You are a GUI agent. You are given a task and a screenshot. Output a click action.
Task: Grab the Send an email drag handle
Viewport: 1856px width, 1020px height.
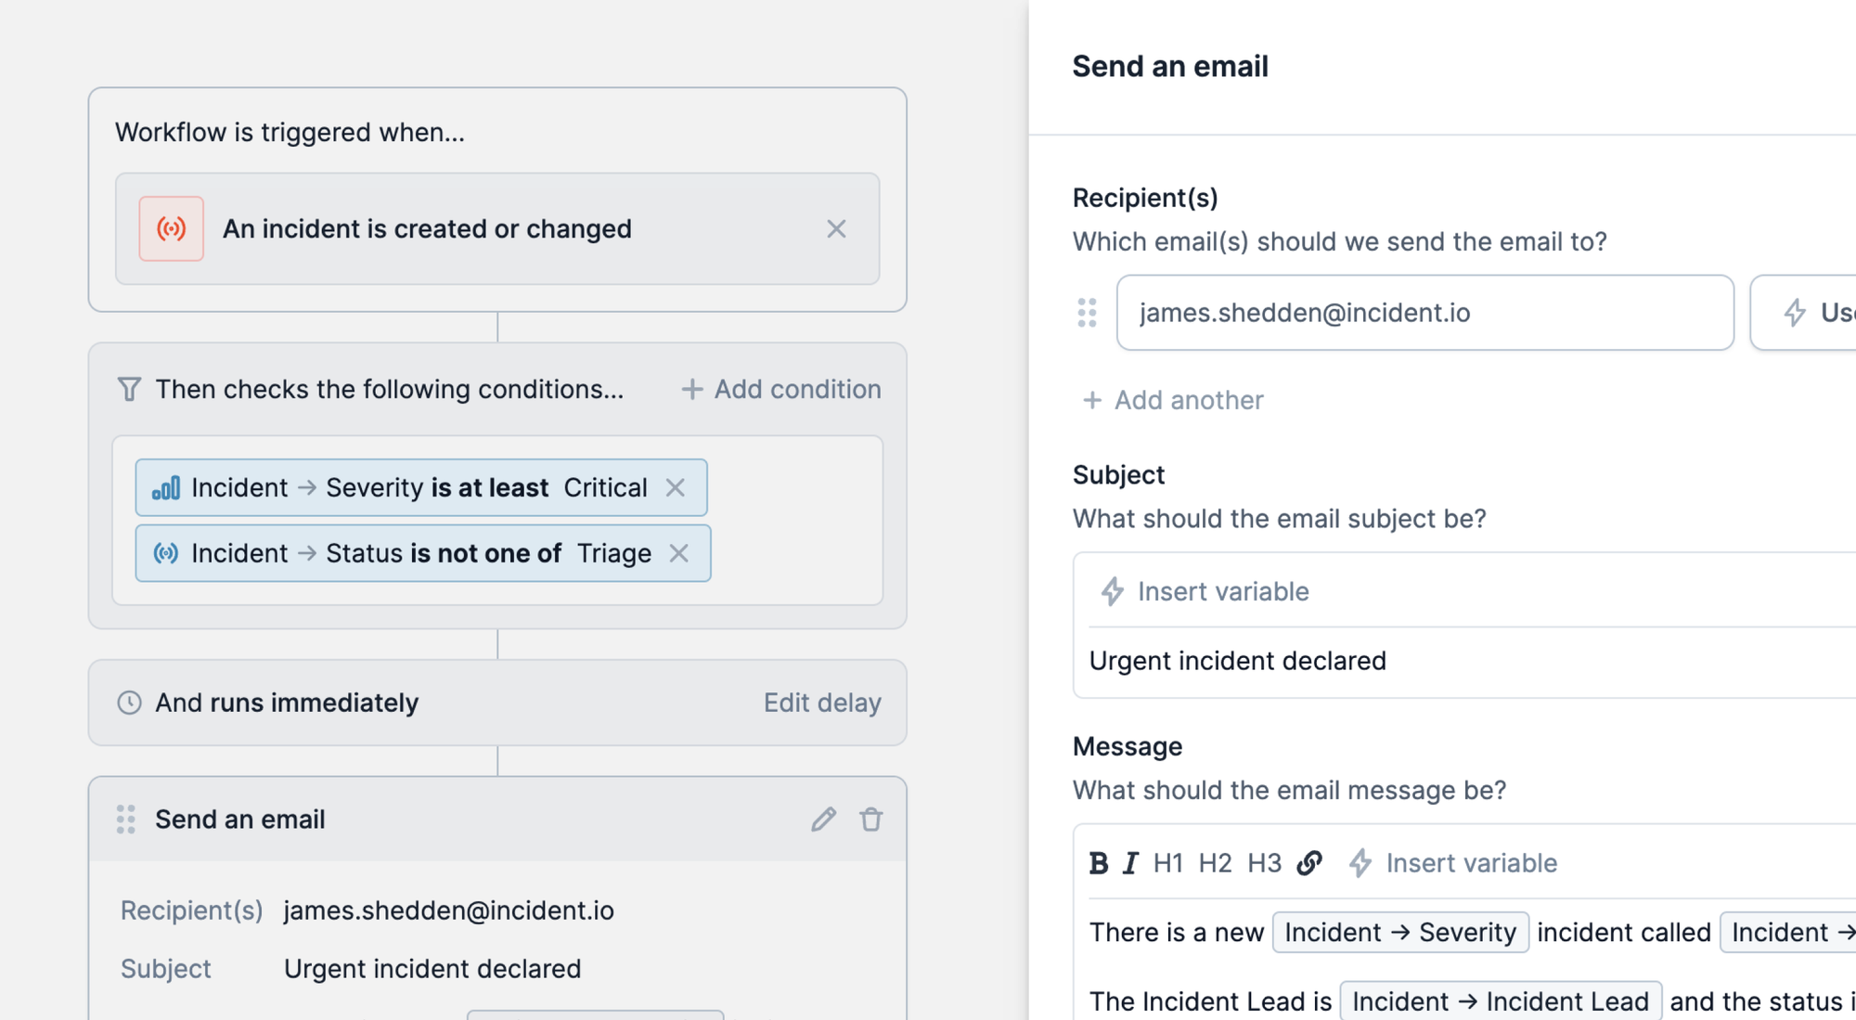(x=126, y=820)
